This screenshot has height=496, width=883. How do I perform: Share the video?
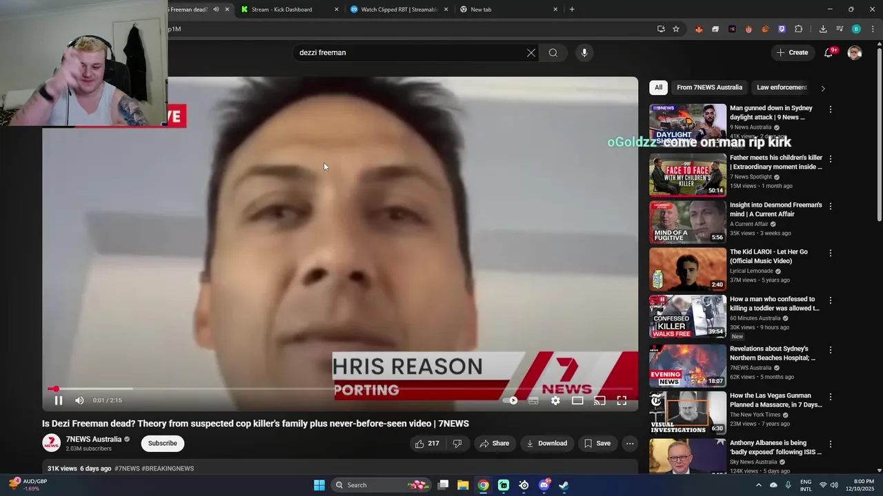pyautogui.click(x=494, y=443)
